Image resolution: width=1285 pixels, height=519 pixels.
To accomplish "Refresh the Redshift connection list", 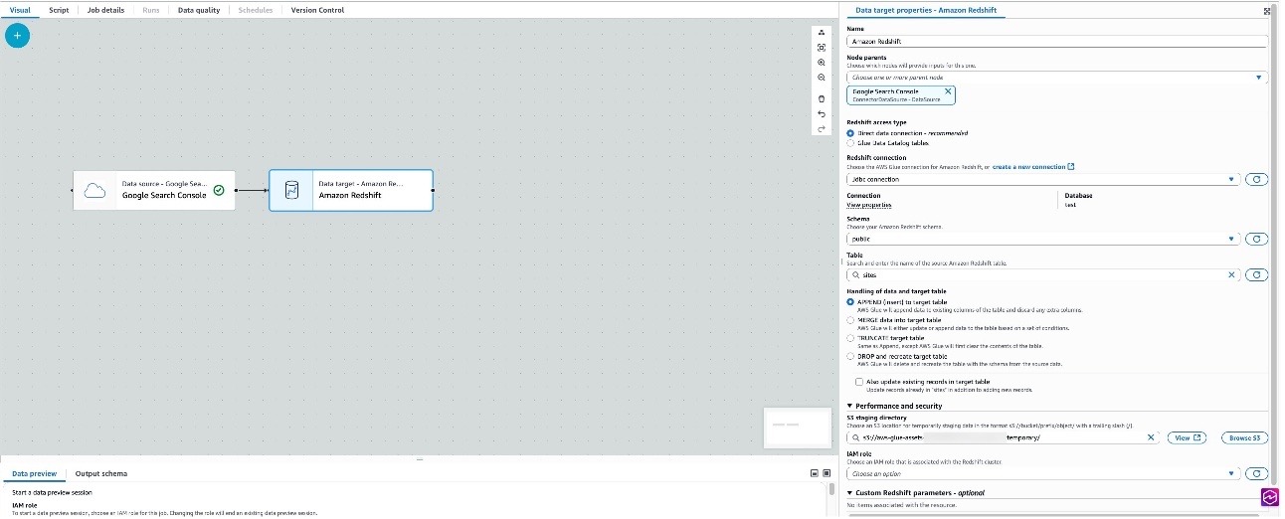I will 1256,180.
